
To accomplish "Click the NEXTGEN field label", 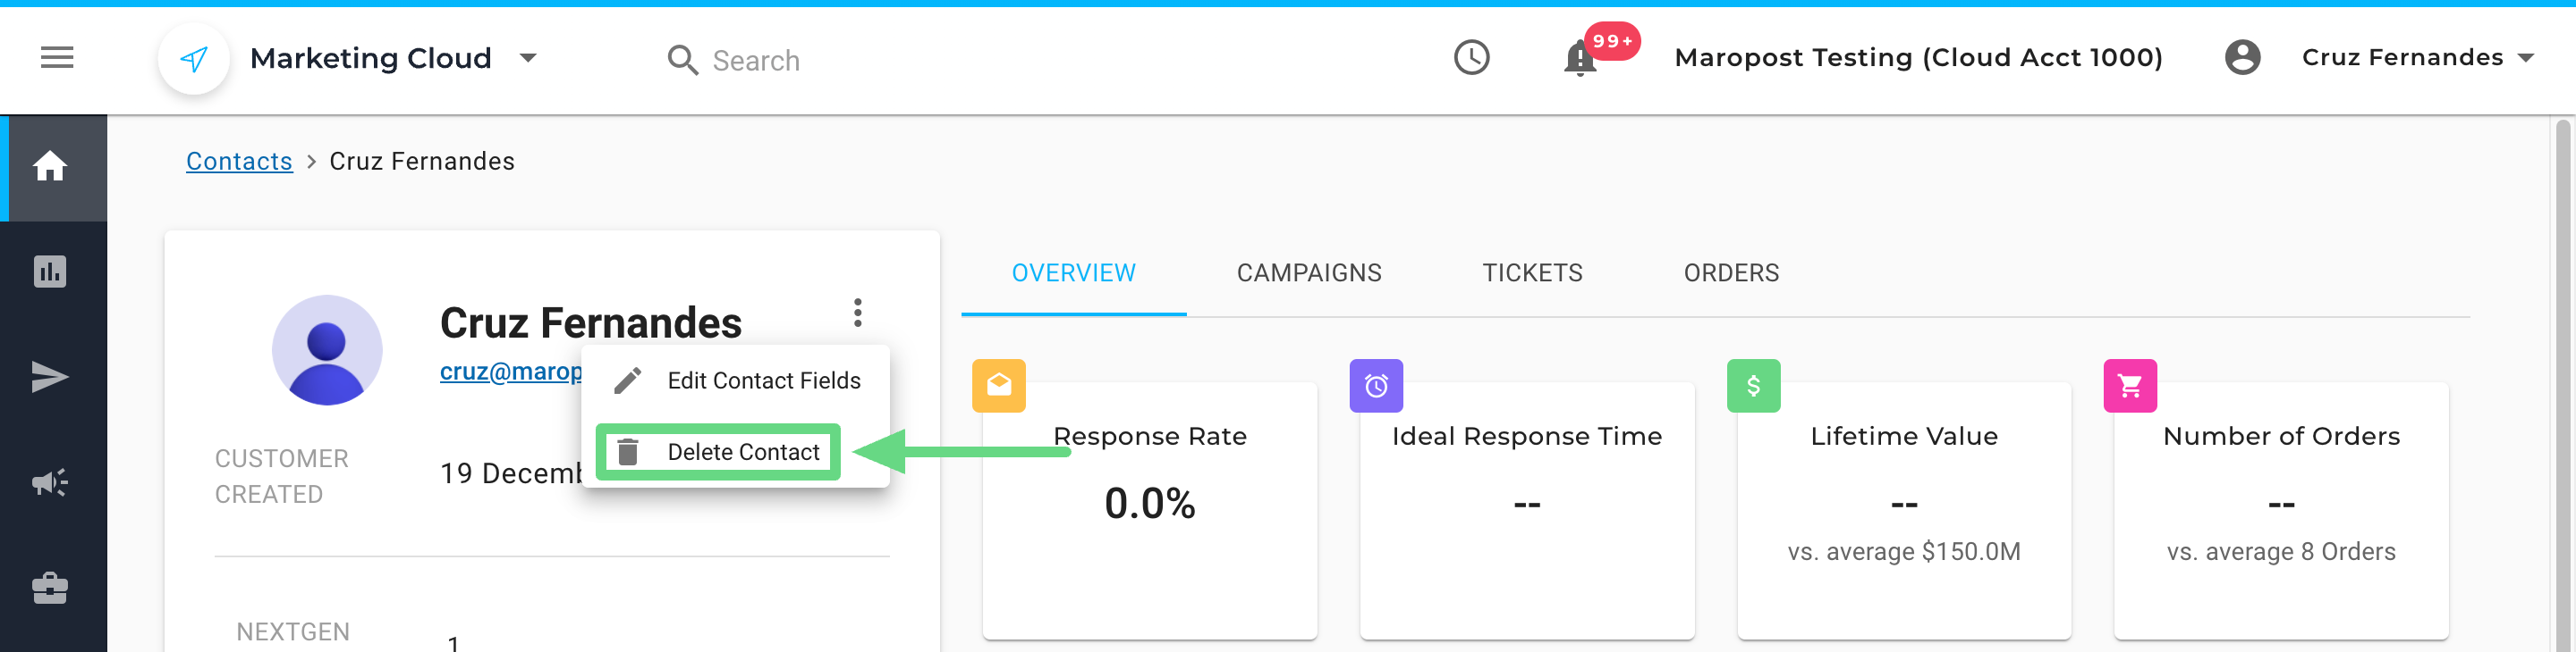I will (293, 632).
